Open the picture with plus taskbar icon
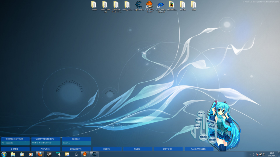The height and width of the screenshot is (157, 280). coord(67,154)
